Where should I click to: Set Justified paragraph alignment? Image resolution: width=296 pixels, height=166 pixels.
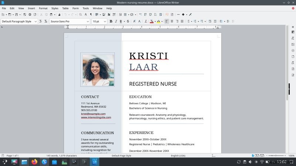click(x=182, y=21)
